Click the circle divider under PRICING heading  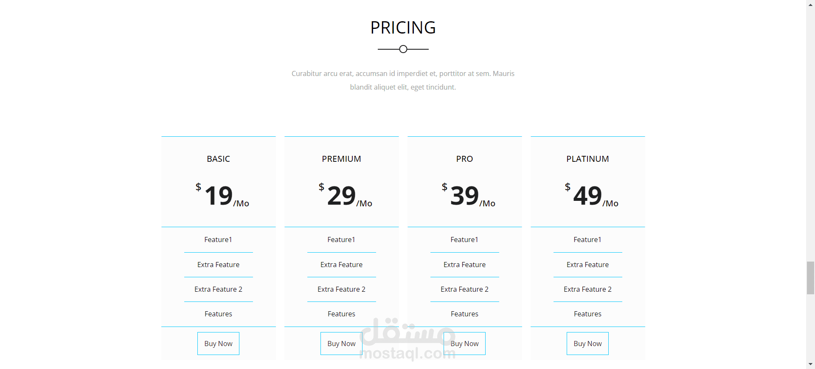[x=403, y=49]
